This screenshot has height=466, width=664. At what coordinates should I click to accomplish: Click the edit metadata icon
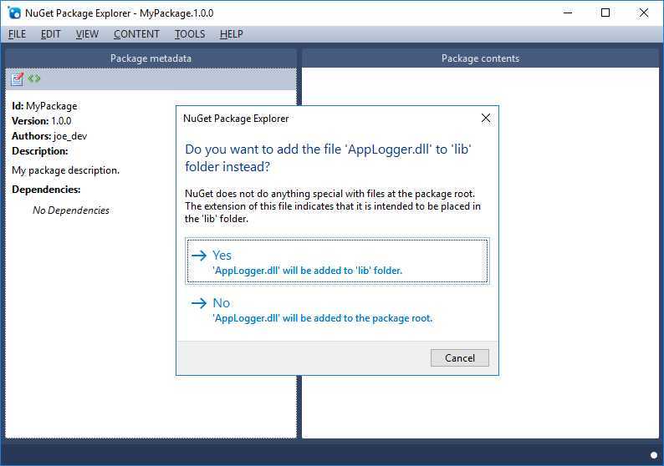click(17, 79)
